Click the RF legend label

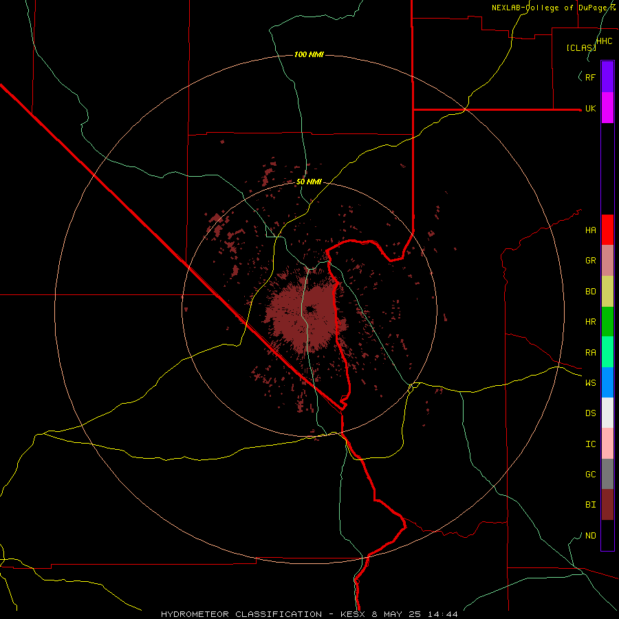[590, 77]
